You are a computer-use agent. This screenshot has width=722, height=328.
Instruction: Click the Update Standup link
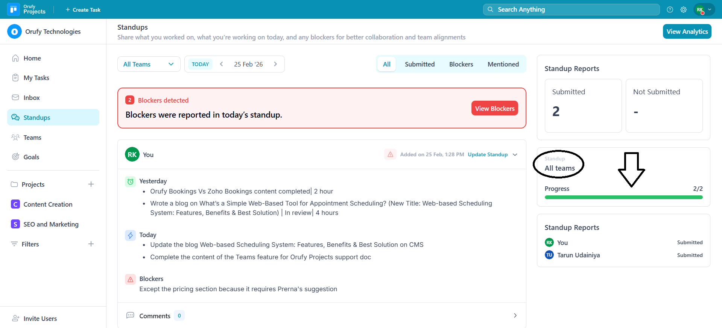[488, 154]
